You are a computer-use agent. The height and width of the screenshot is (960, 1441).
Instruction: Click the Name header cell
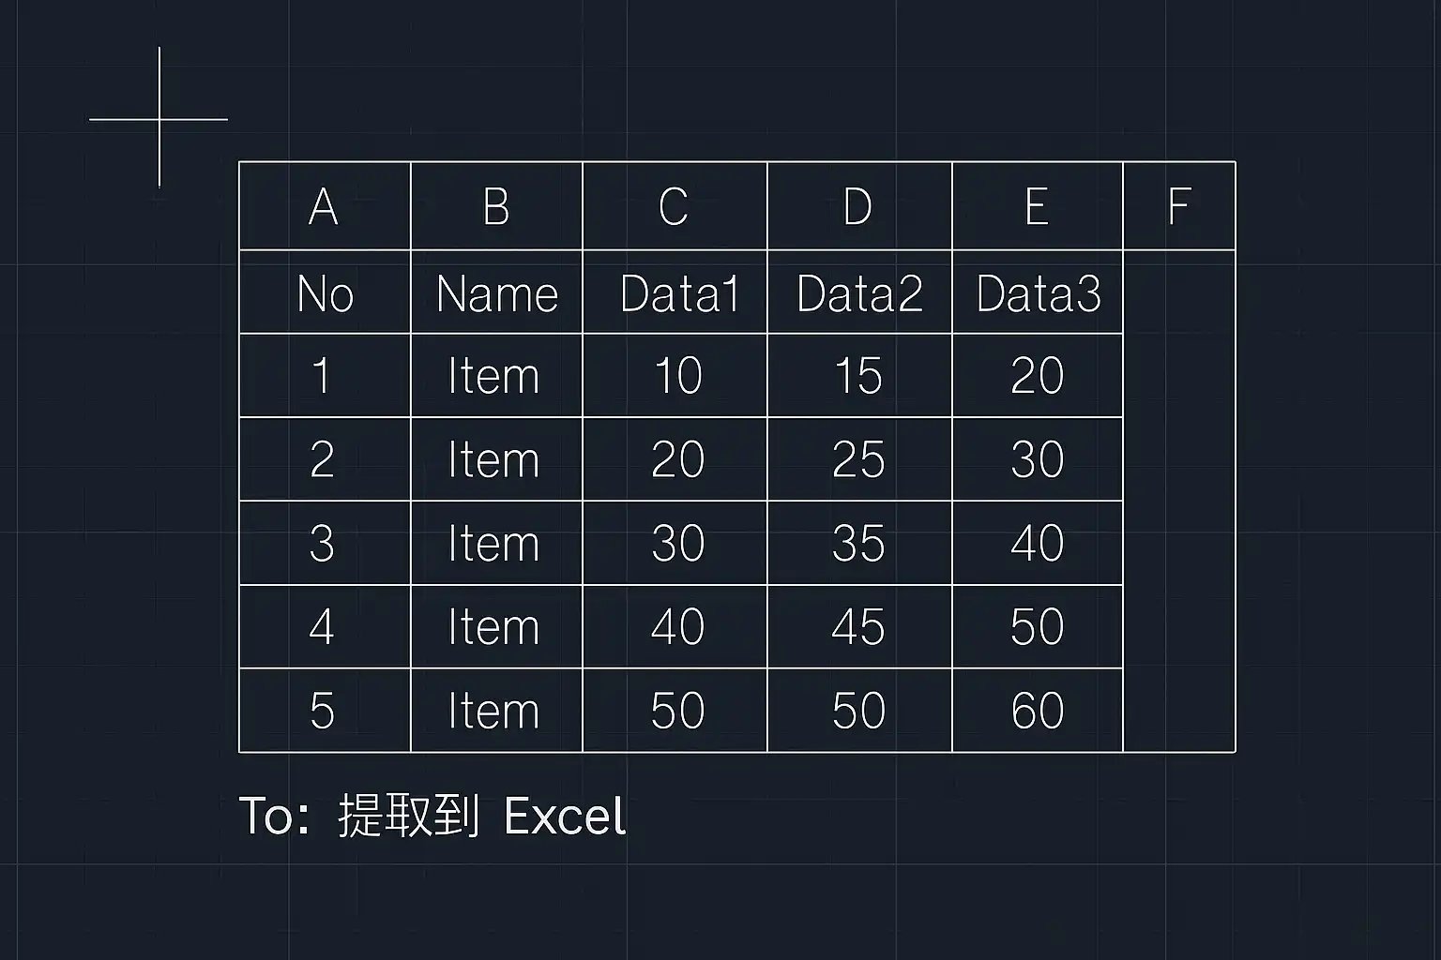496,292
